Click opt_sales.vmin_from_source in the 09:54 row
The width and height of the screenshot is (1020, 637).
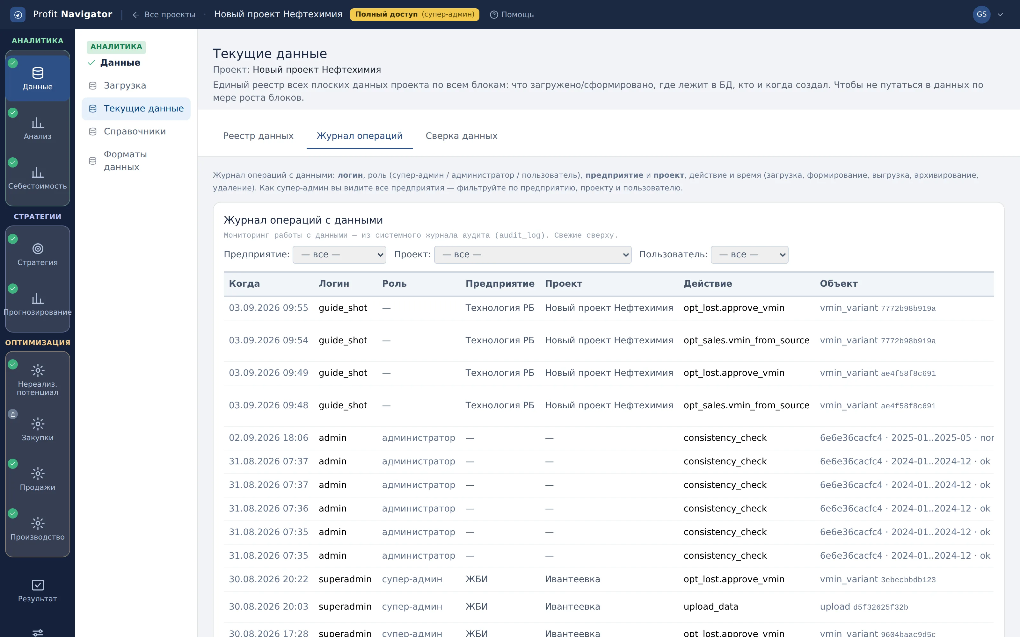(x=747, y=340)
